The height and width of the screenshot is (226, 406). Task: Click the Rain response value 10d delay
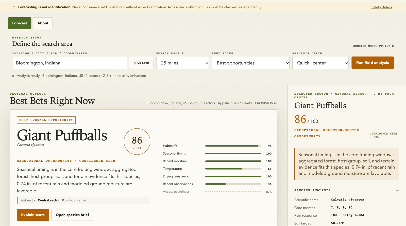pos(347,215)
